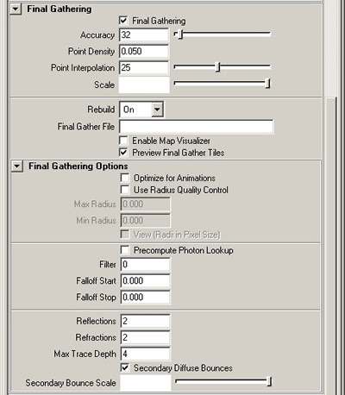Click the Secondary Bounce Scale slider handle
The width and height of the screenshot is (345, 395).
click(269, 382)
